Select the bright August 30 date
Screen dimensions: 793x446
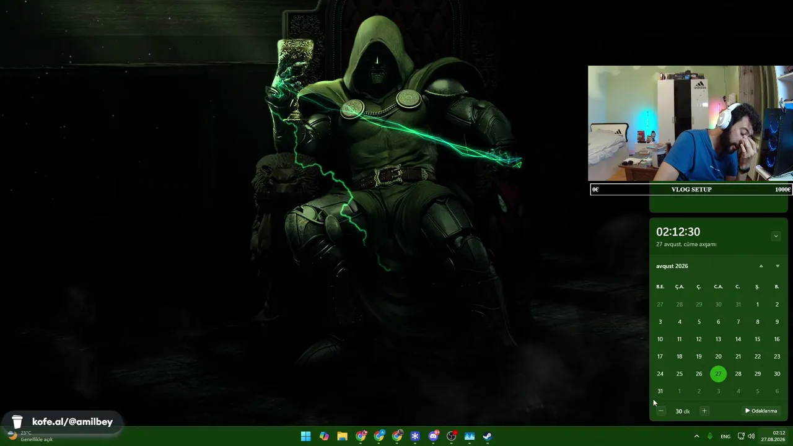(x=777, y=374)
